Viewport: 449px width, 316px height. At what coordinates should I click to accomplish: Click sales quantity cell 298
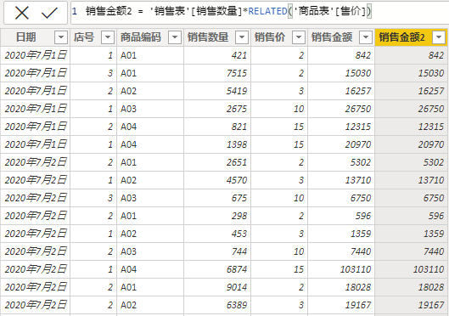tap(217, 216)
